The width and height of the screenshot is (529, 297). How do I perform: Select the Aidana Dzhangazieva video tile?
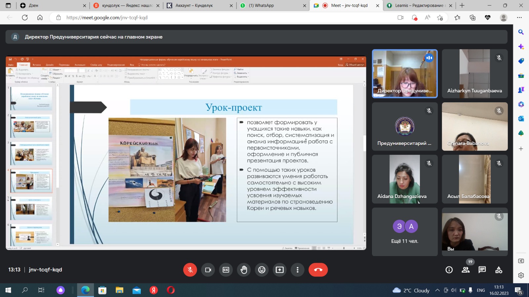click(405, 179)
